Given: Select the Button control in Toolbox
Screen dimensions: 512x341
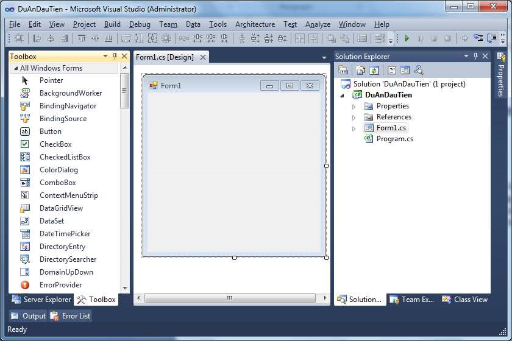Looking at the screenshot, I should [50, 132].
